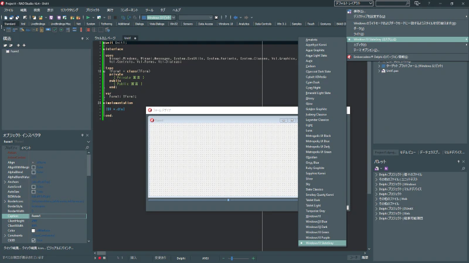Click the editor zoom slider handle
The width and height of the screenshot is (469, 263).
click(x=232, y=258)
